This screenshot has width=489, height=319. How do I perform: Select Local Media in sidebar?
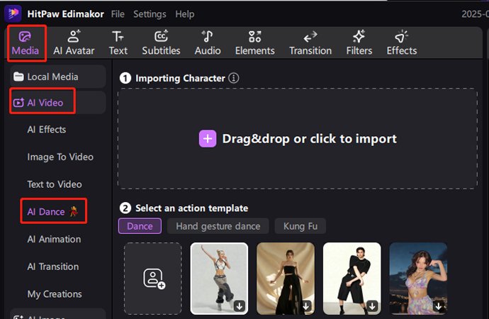point(57,77)
